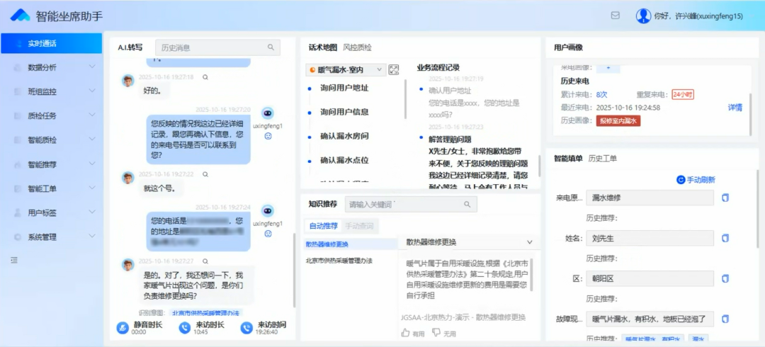The width and height of the screenshot is (765, 347).
Task: Toggle the 自动推荐 mode option
Action: click(x=323, y=226)
